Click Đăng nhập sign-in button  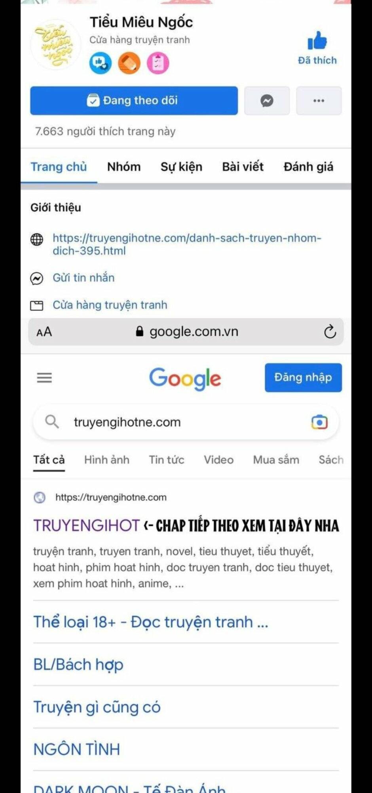coord(303,377)
